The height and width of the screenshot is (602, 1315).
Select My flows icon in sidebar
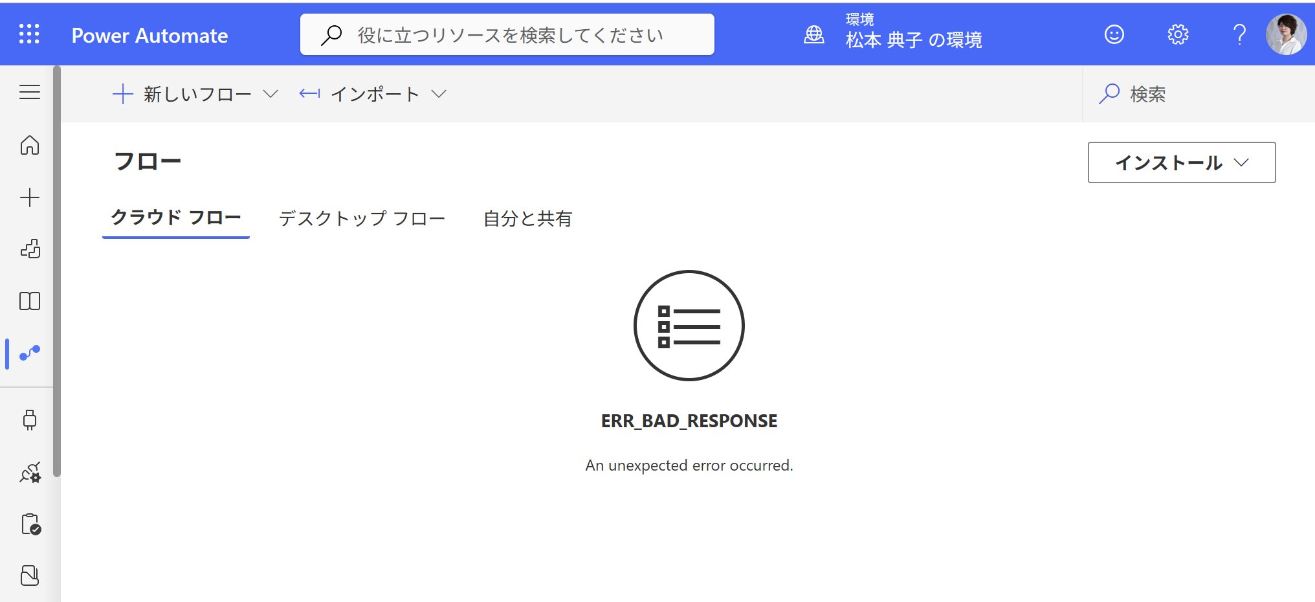[x=30, y=353]
